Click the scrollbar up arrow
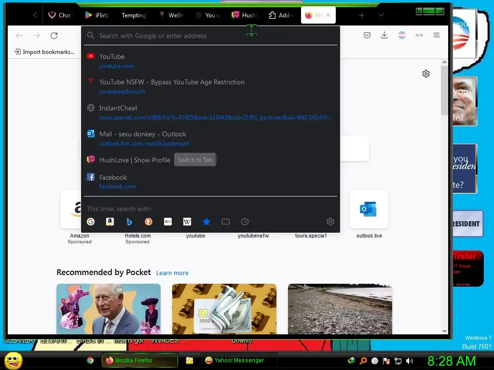Screen dimensions: 494x370 point(444,62)
